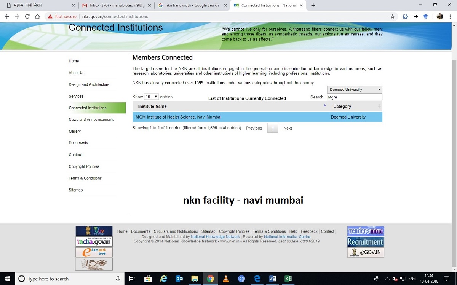
Task: Click the india.gov.in portal icon
Action: click(x=94, y=241)
